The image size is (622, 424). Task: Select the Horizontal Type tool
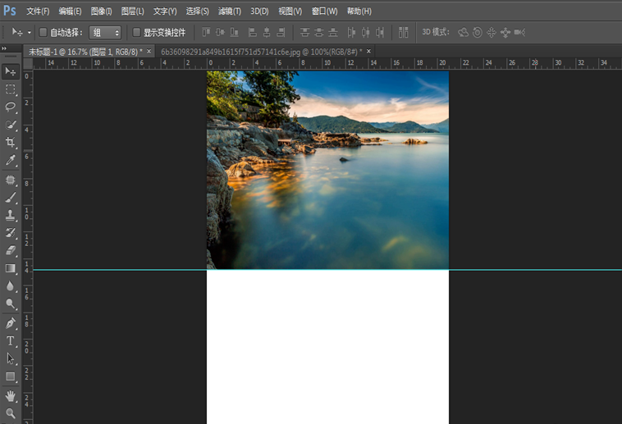pyautogui.click(x=11, y=341)
